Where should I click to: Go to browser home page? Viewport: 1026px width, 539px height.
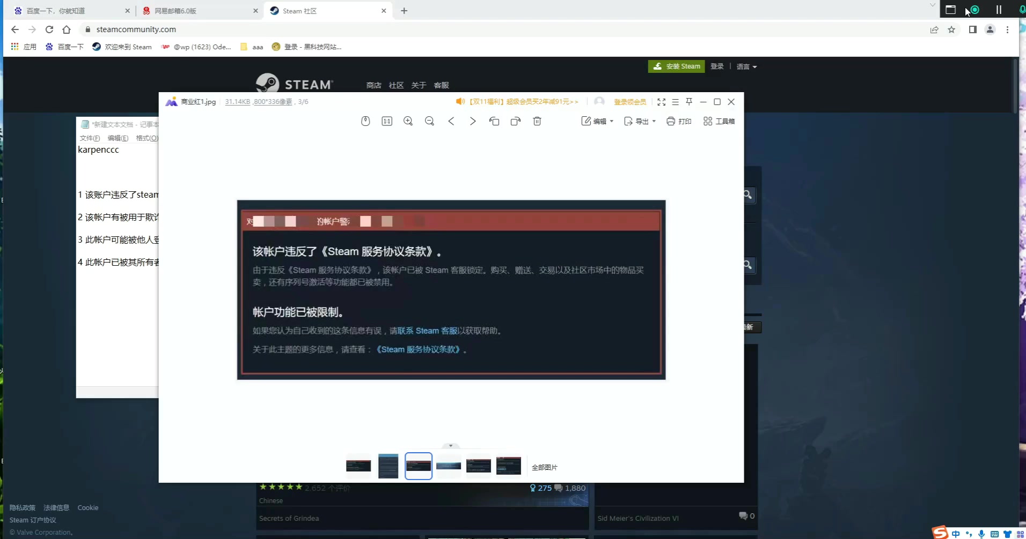[x=67, y=29]
